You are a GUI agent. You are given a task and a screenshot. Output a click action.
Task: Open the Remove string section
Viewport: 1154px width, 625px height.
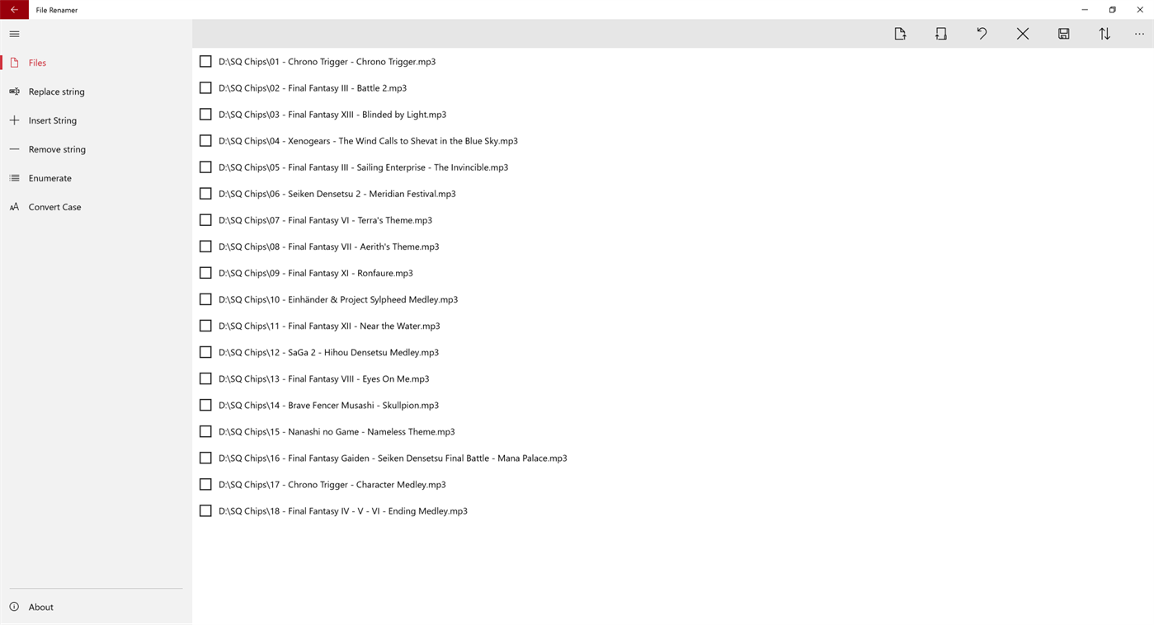tap(57, 148)
